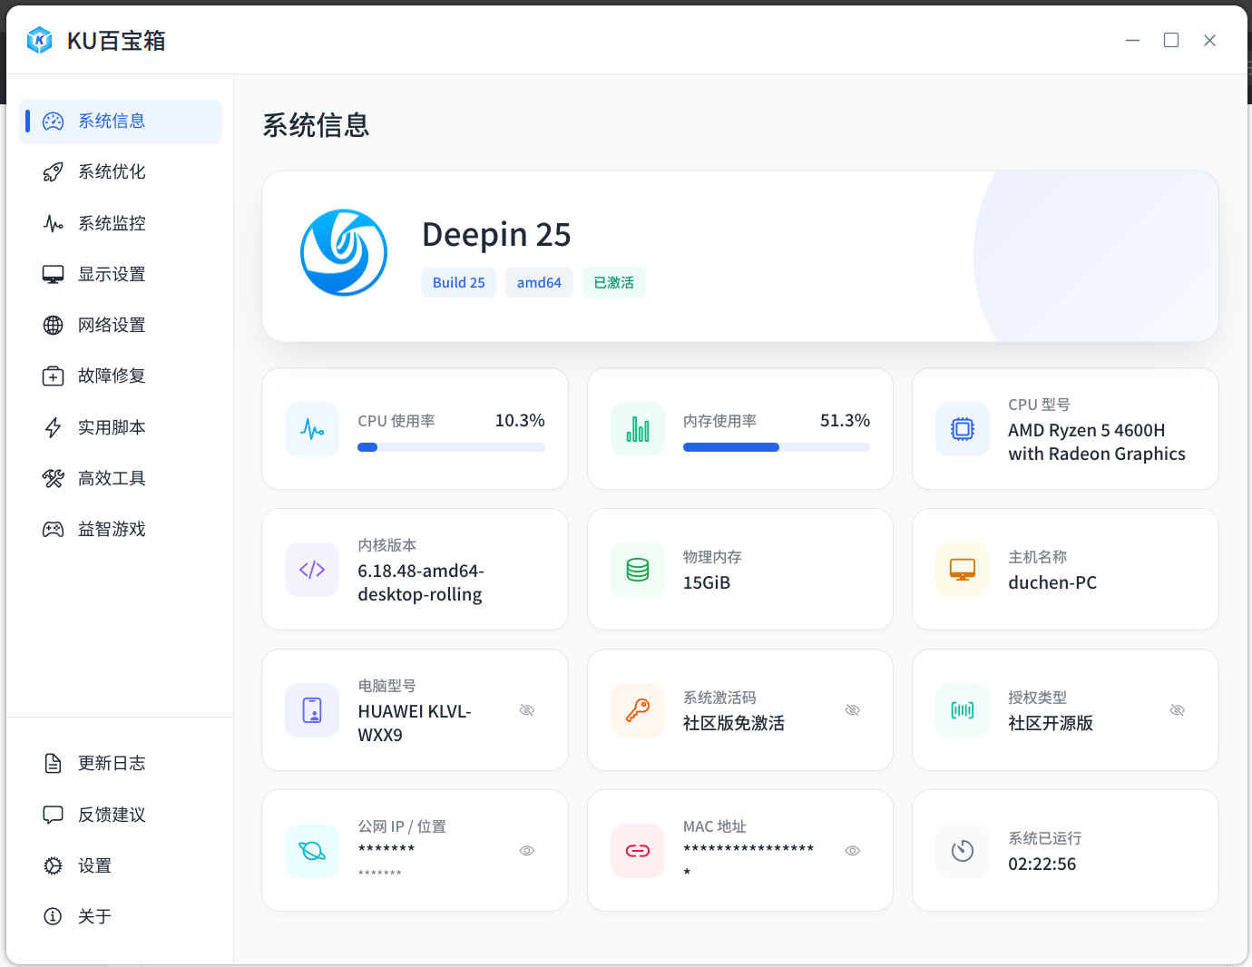1252x967 pixels.
Task: Open 反馈建议 feedback entry
Action: 121,815
